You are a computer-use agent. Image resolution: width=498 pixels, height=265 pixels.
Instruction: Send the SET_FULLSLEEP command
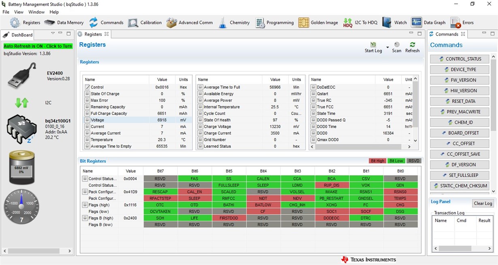[x=460, y=175]
